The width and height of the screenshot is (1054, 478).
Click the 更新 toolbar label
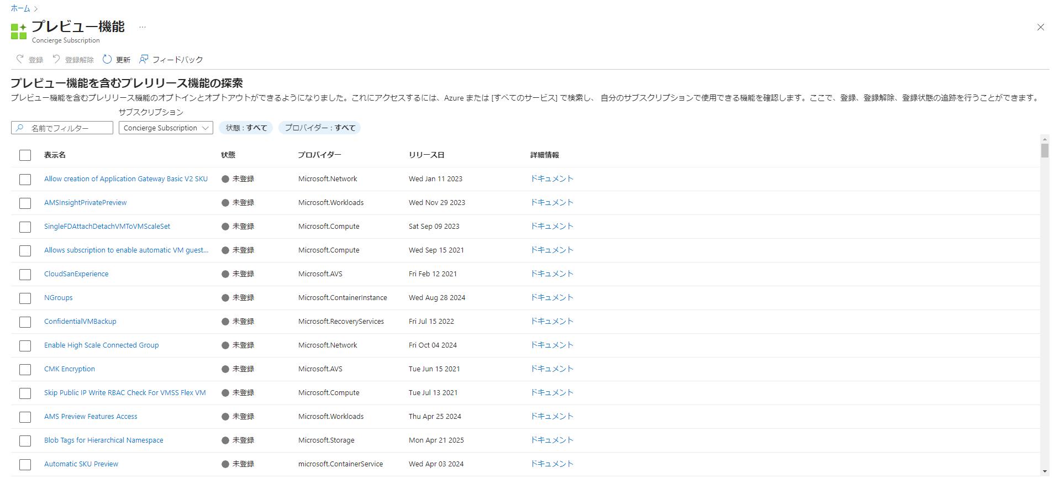pos(123,60)
